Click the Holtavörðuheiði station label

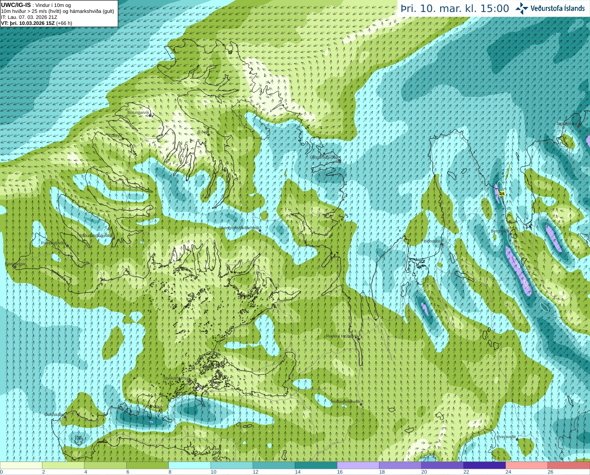346,402
